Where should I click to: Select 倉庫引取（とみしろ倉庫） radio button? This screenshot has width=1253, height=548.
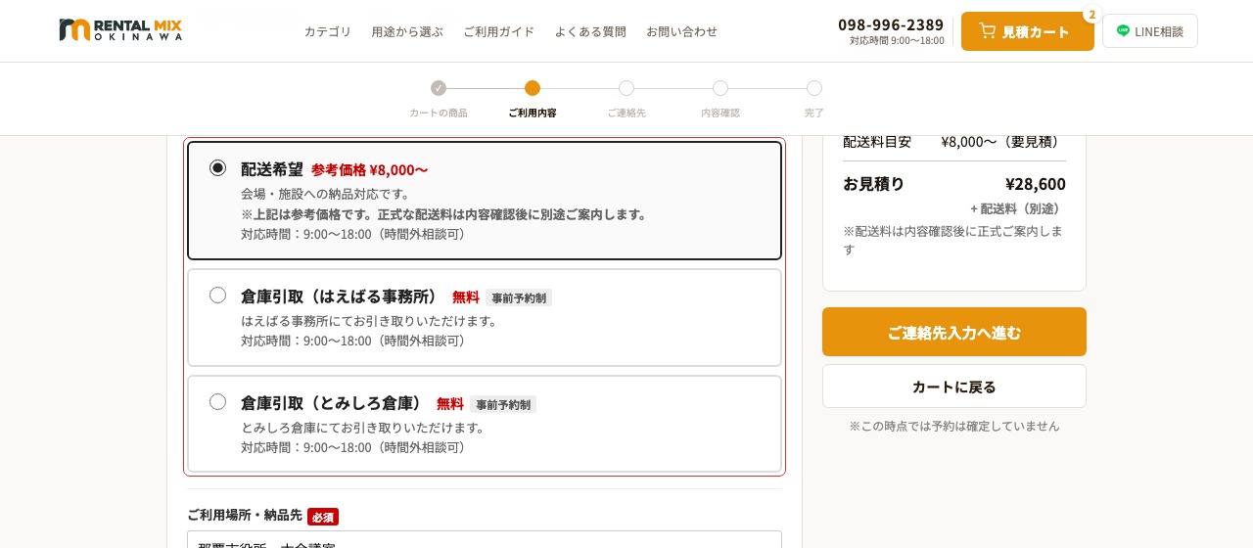point(217,401)
